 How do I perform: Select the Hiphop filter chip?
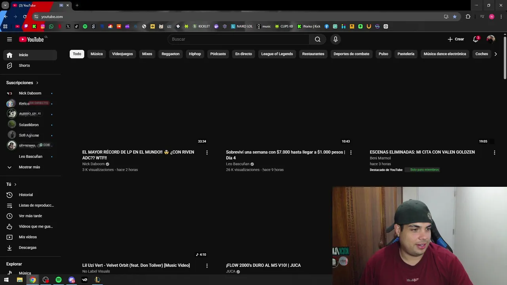point(195,54)
